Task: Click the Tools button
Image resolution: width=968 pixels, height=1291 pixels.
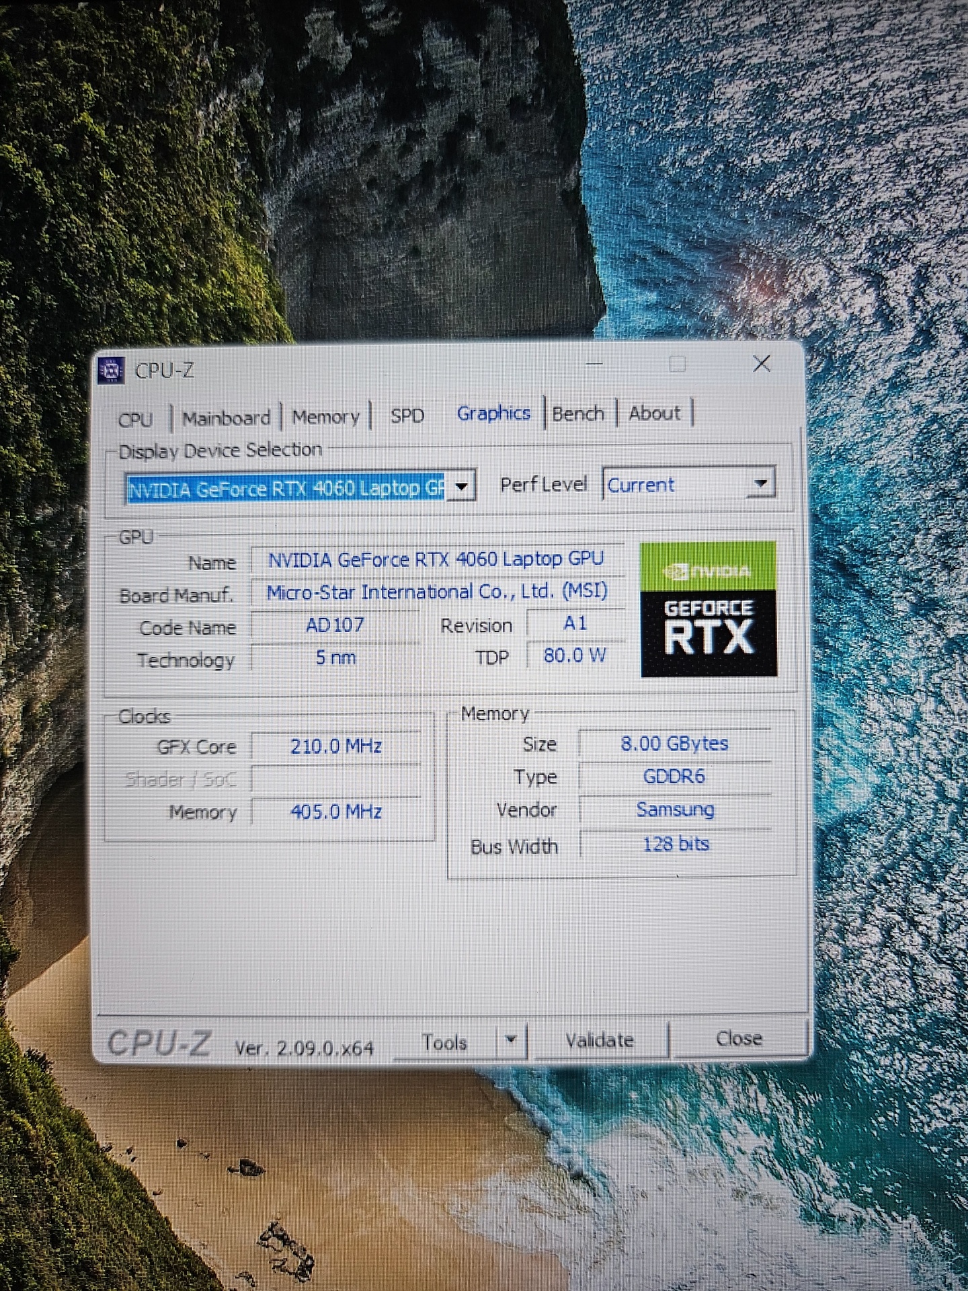Action: [444, 1043]
